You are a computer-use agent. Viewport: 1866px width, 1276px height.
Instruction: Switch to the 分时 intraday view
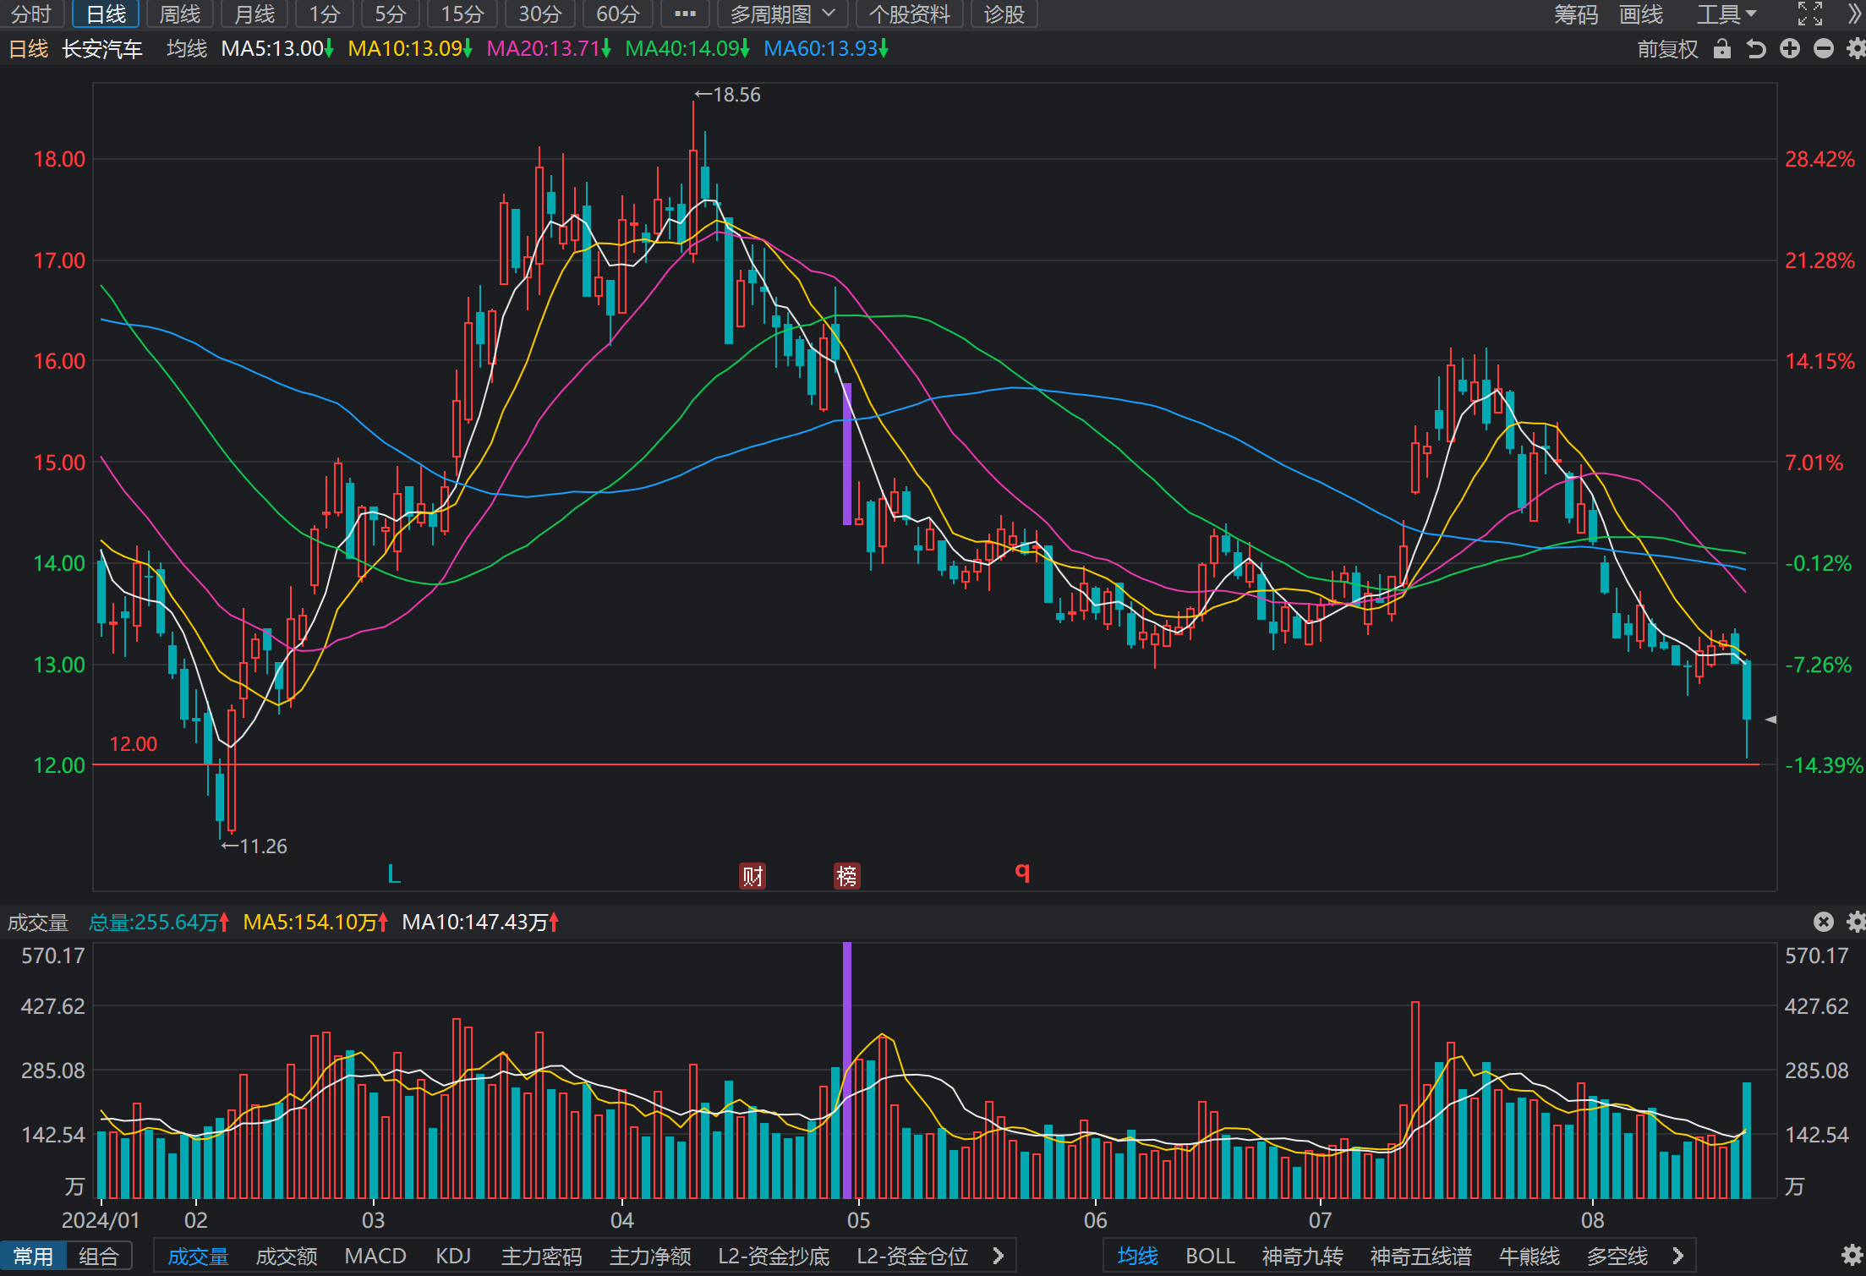pos(31,14)
